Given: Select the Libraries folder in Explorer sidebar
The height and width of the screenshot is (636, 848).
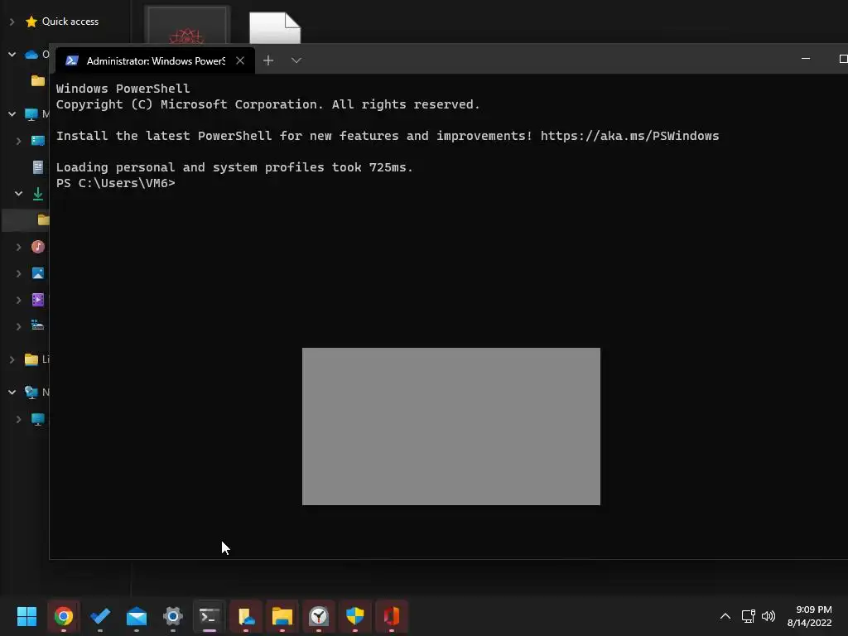Looking at the screenshot, I should point(31,359).
